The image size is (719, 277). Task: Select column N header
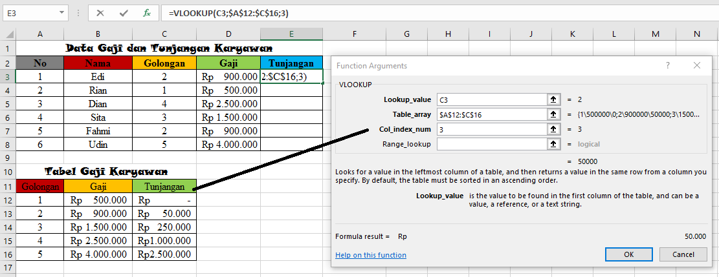(697, 34)
